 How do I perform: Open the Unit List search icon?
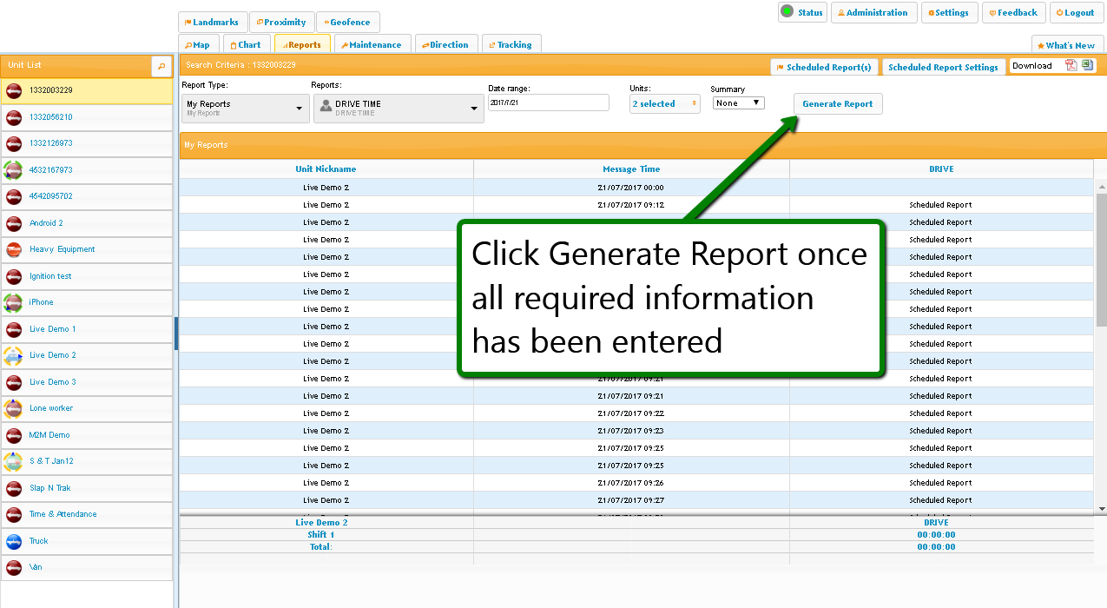pos(161,66)
